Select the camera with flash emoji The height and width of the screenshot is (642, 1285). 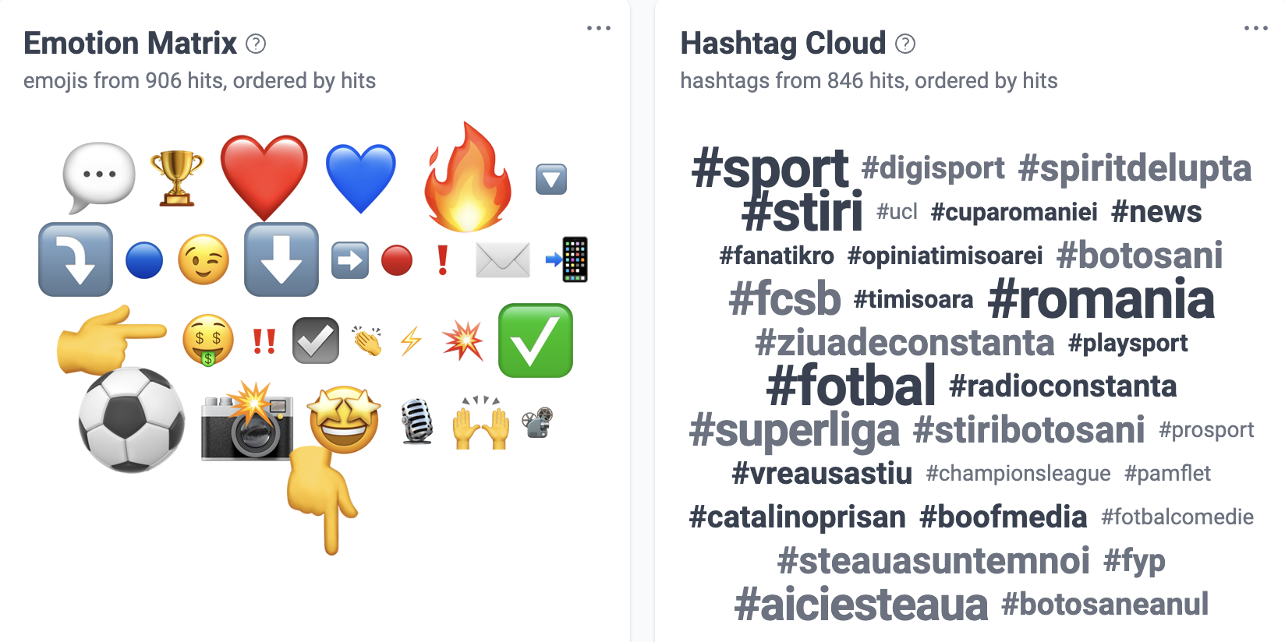click(247, 422)
